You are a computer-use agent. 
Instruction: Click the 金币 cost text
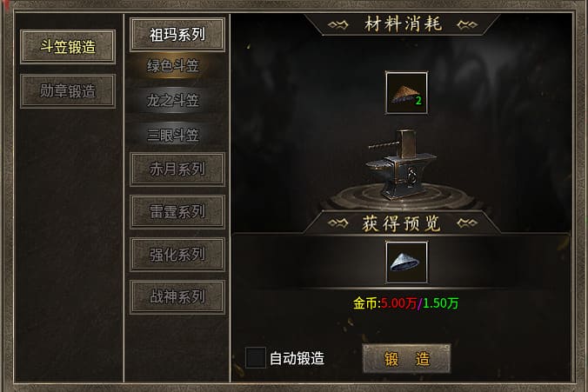click(x=405, y=302)
